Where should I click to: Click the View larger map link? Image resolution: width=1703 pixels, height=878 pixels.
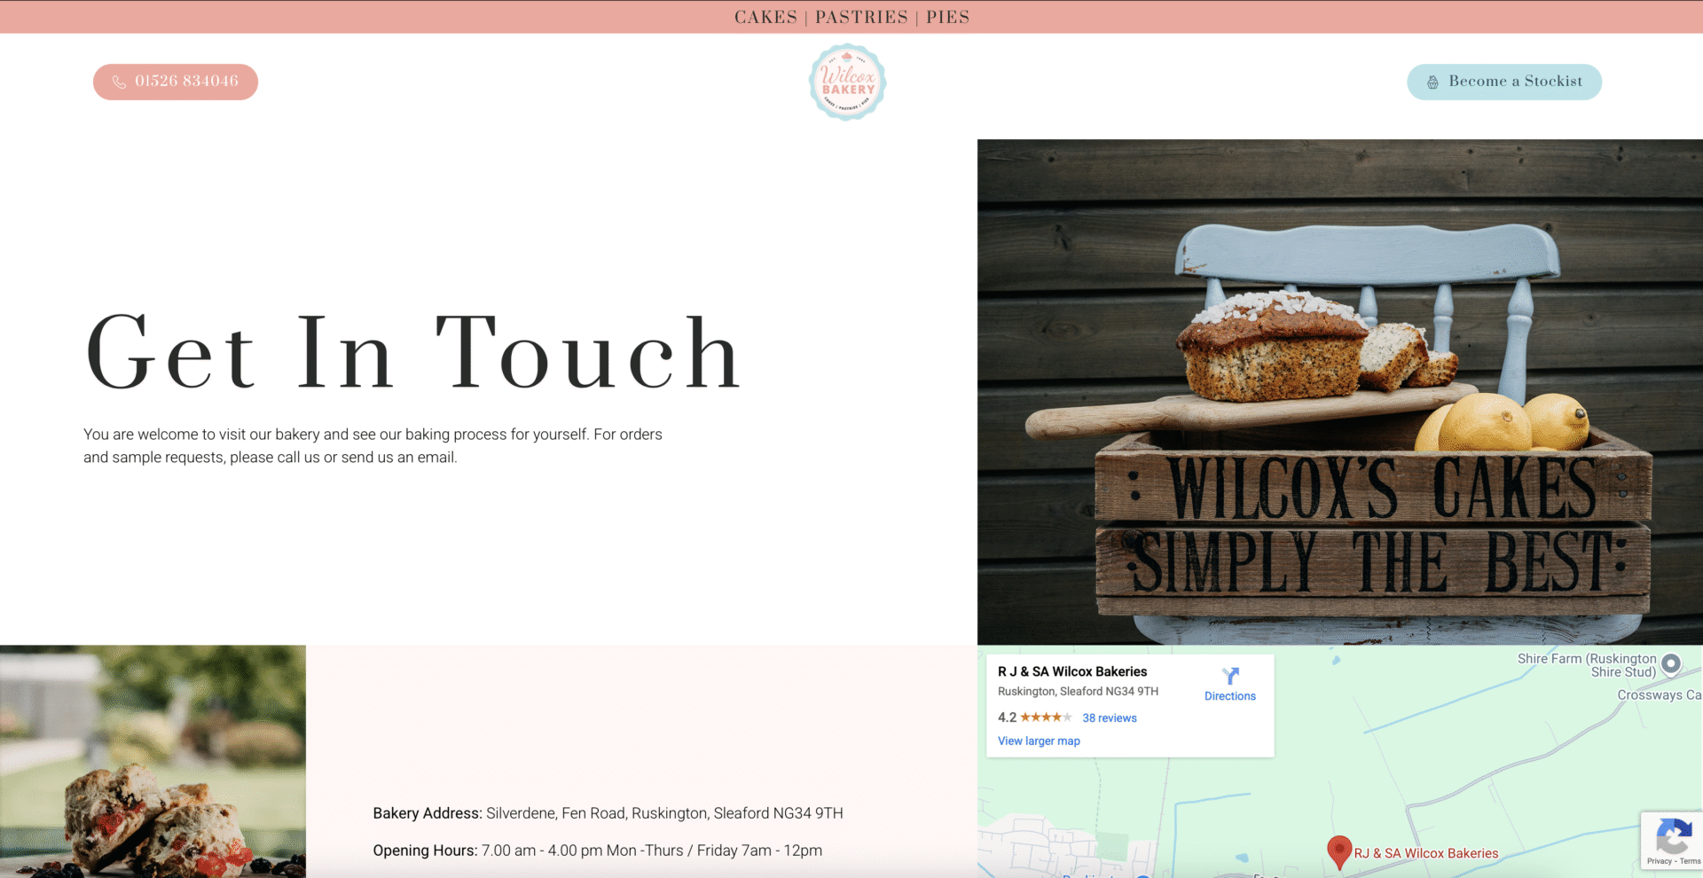coord(1039,741)
